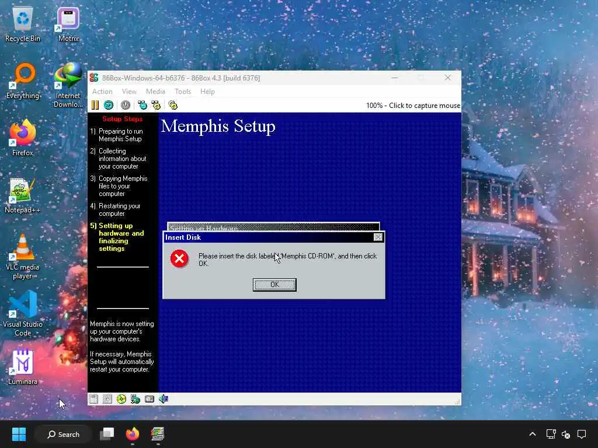Select Luminara desktop shortcut
598x448 pixels.
click(x=23, y=367)
